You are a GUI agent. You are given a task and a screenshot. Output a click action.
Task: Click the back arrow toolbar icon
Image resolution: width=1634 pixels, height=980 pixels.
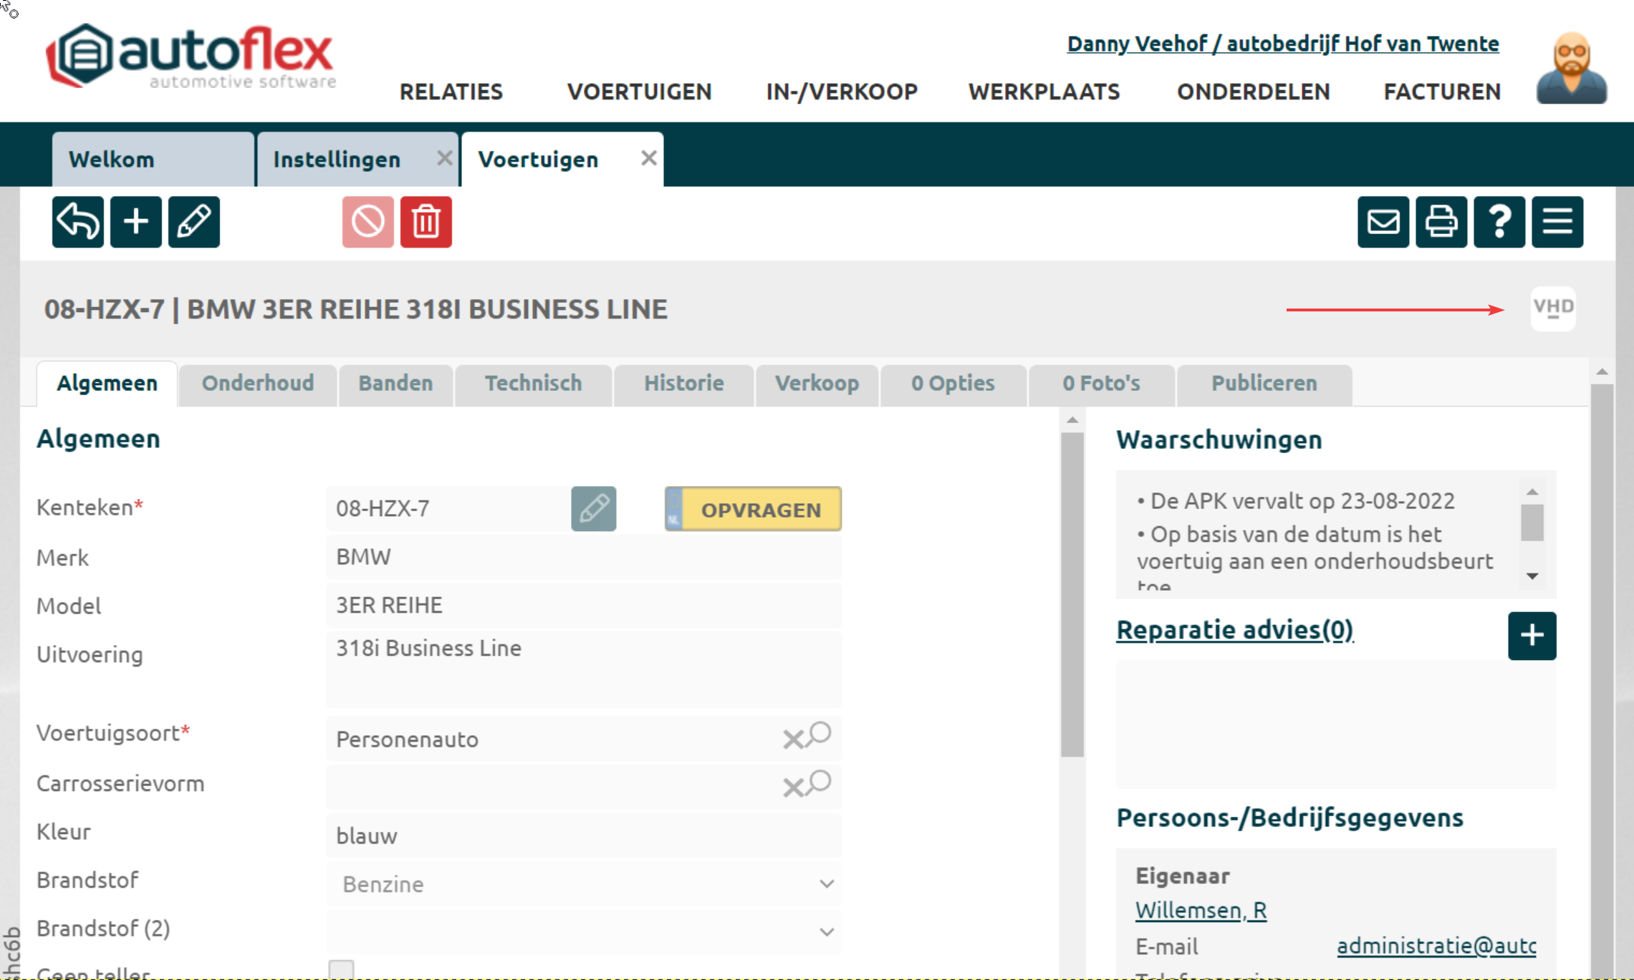pos(77,222)
